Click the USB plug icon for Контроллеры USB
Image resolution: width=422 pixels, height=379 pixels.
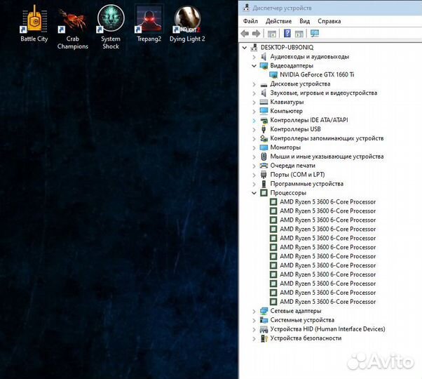click(264, 129)
